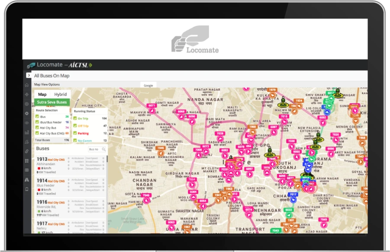Click the crosshair tracking icon in sidebar
Viewport: 390px width, 252px height.
point(27,94)
